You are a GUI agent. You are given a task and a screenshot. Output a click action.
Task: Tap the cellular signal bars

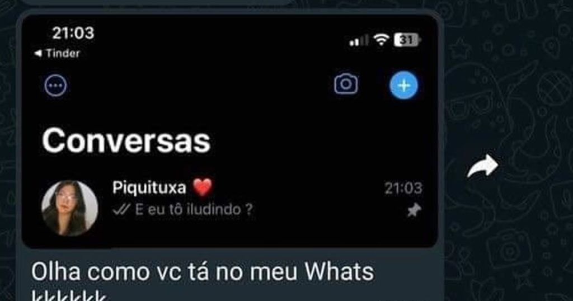359,40
